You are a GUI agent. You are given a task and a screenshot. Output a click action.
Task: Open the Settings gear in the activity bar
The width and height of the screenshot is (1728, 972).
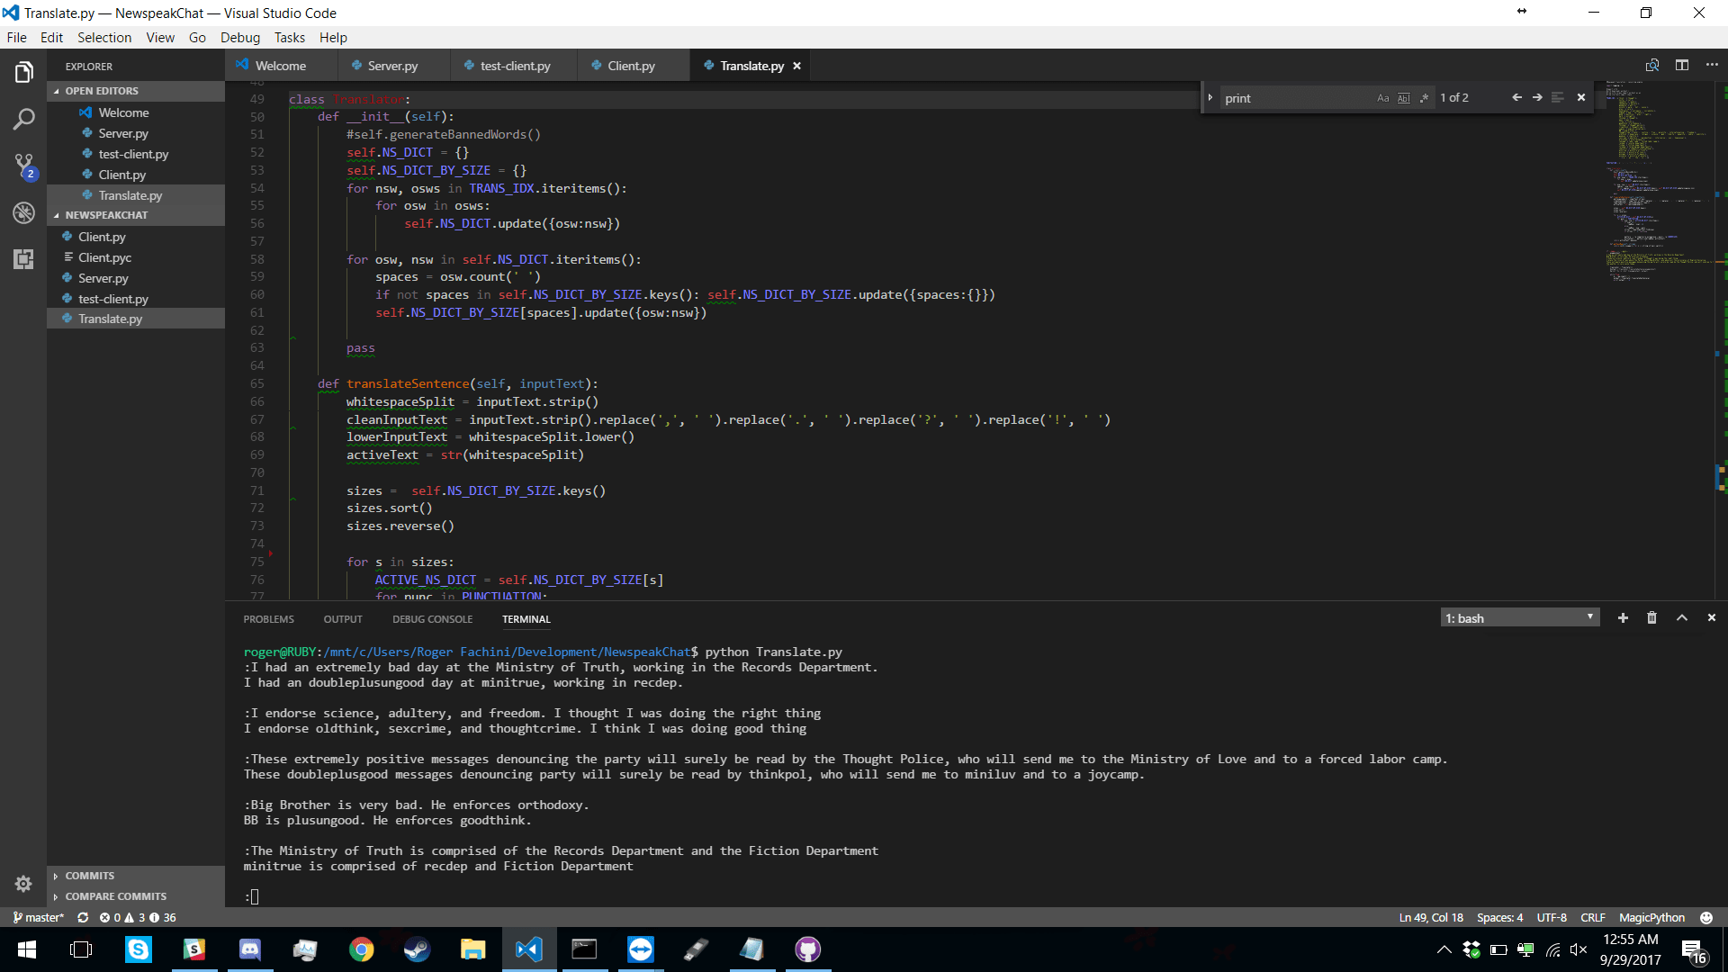[x=24, y=884]
